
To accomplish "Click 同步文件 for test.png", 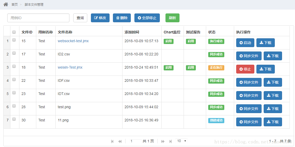I will (249, 109).
